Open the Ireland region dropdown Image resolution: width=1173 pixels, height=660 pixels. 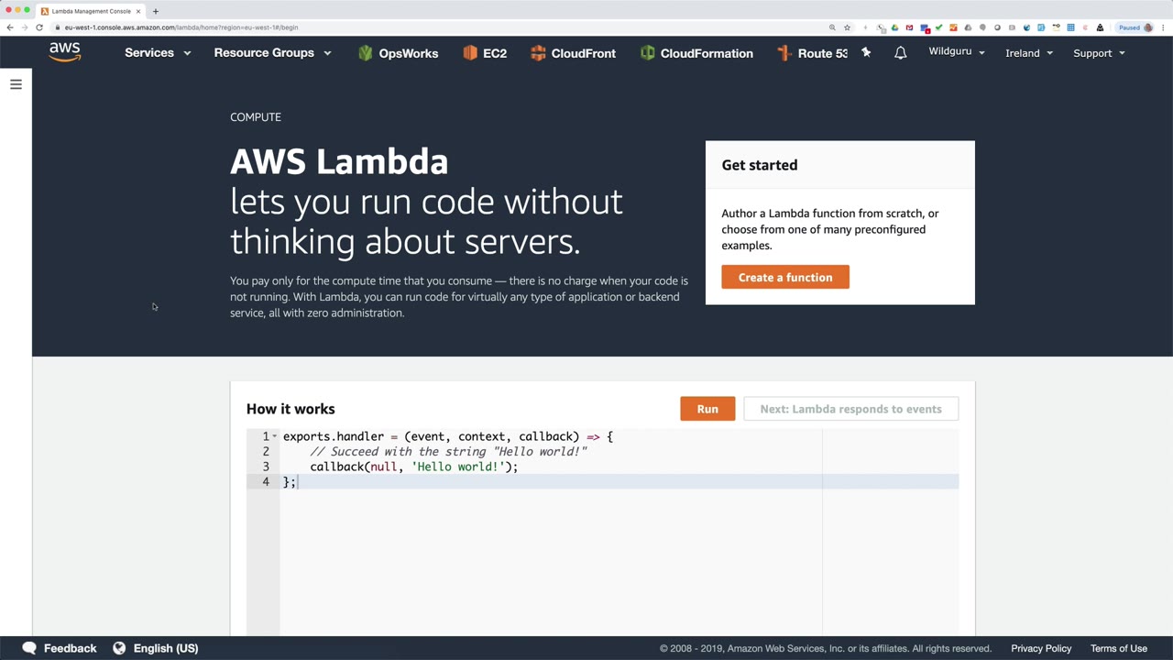coord(1029,53)
